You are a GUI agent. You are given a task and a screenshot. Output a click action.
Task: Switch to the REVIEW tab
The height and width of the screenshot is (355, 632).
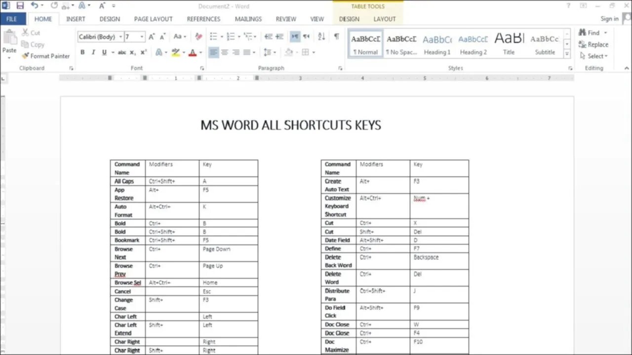(286, 19)
